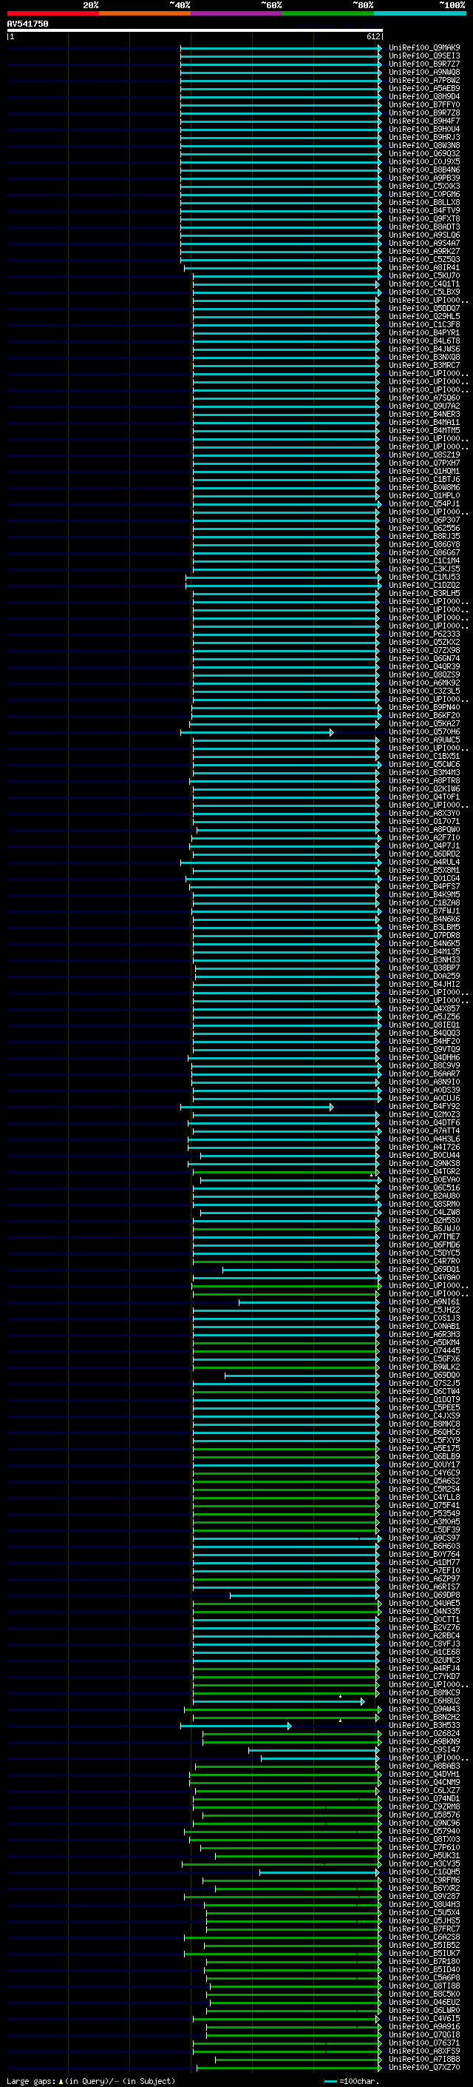Screen dimensions: 473x2087
Task: Click the UniRef100_B0EVA0 label
Action: pyautogui.click(x=424, y=1179)
